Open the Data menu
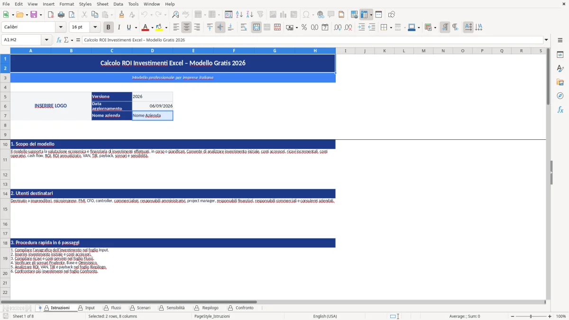 (118, 4)
